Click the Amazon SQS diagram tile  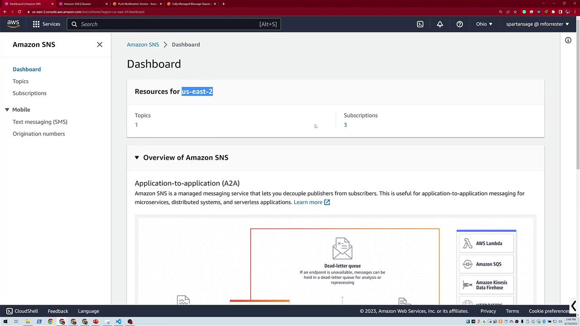(x=486, y=264)
